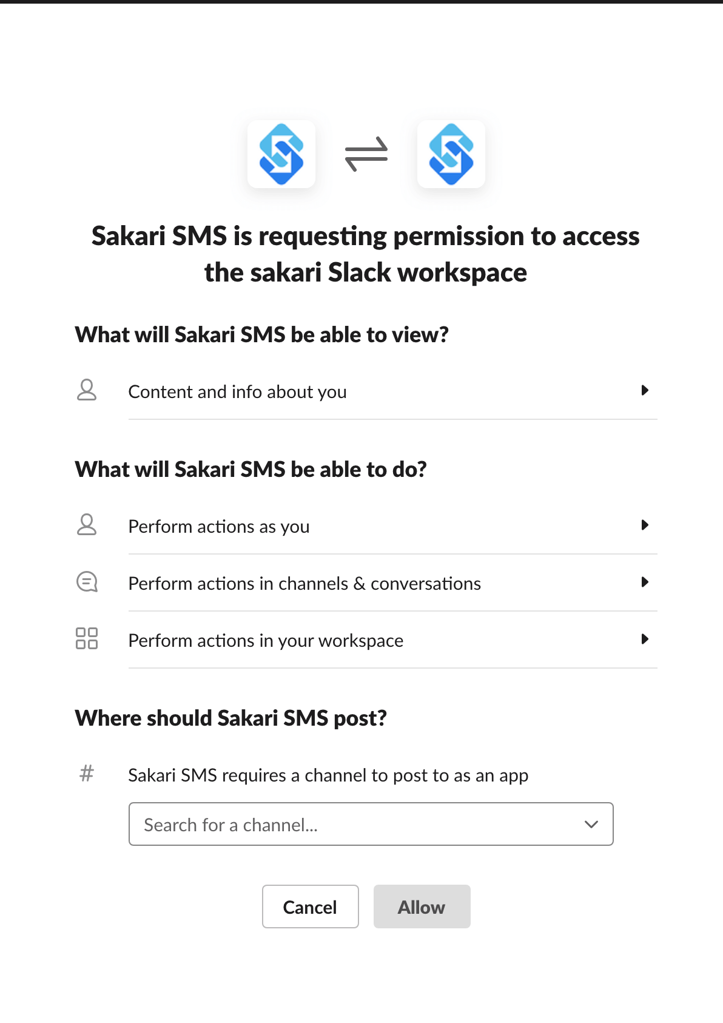Click the chat bubble channels icon

(x=87, y=582)
